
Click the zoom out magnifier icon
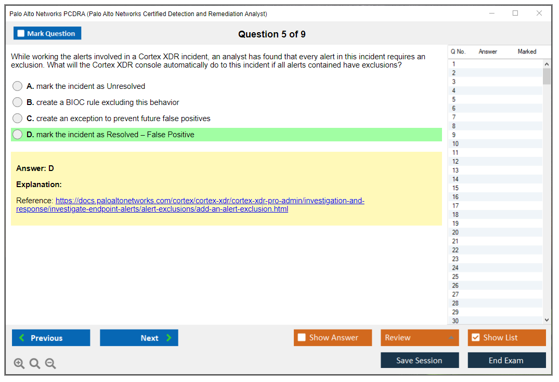[x=50, y=364]
